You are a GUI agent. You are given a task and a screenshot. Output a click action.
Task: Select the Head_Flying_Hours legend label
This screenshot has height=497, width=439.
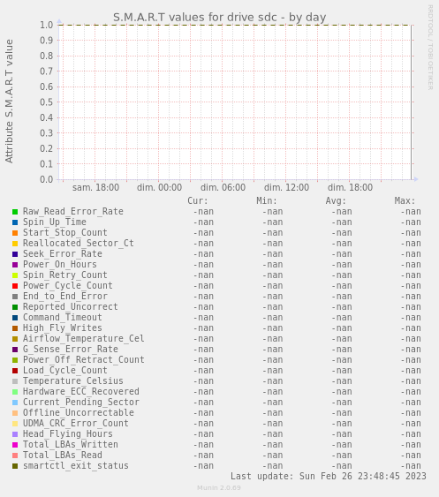pyautogui.click(x=68, y=434)
